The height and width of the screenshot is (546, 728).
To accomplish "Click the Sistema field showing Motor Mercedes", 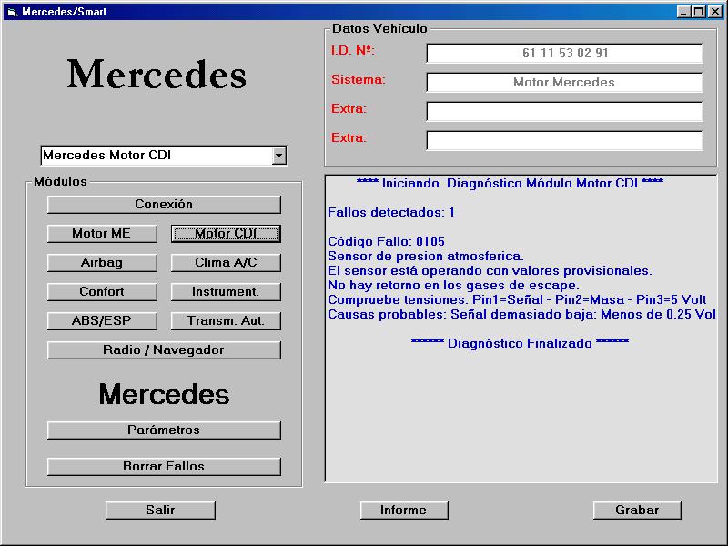I will click(564, 83).
